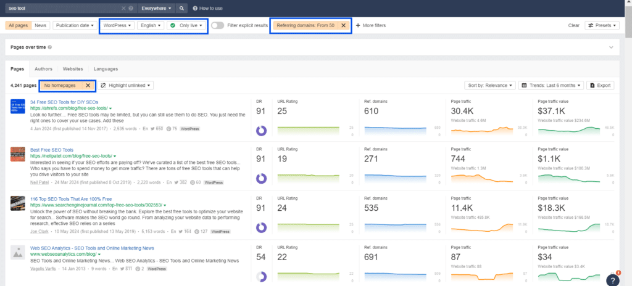The height and width of the screenshot is (286, 632).
Task: Toggle Filter explicit results switch
Action: click(218, 25)
